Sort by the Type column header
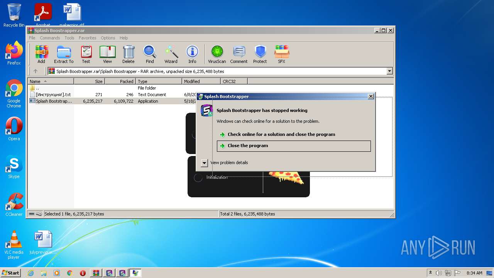Viewport: 494px width, 278px height. click(x=159, y=81)
